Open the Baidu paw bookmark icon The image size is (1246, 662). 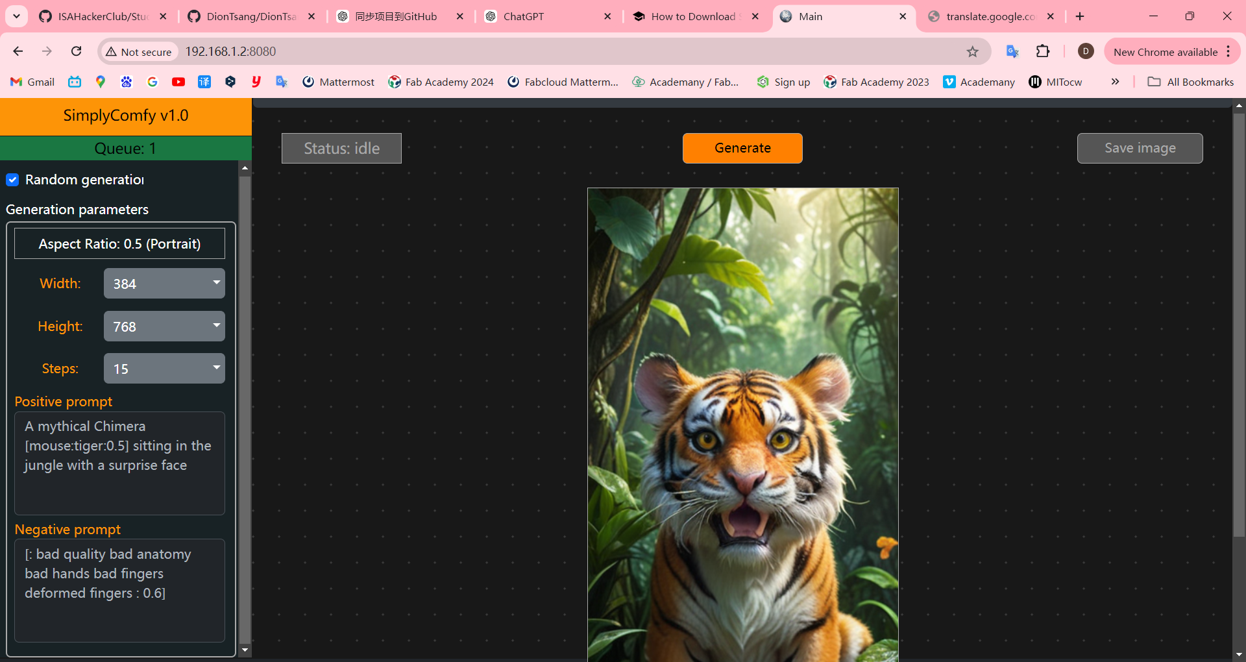(127, 82)
